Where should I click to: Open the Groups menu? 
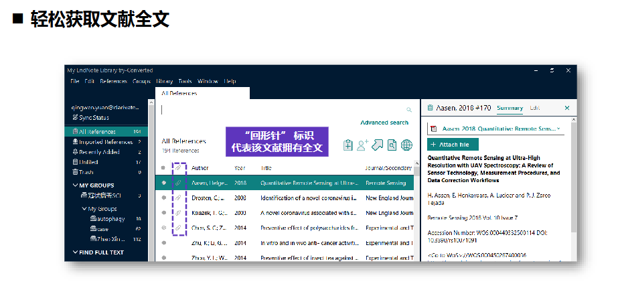(x=141, y=81)
